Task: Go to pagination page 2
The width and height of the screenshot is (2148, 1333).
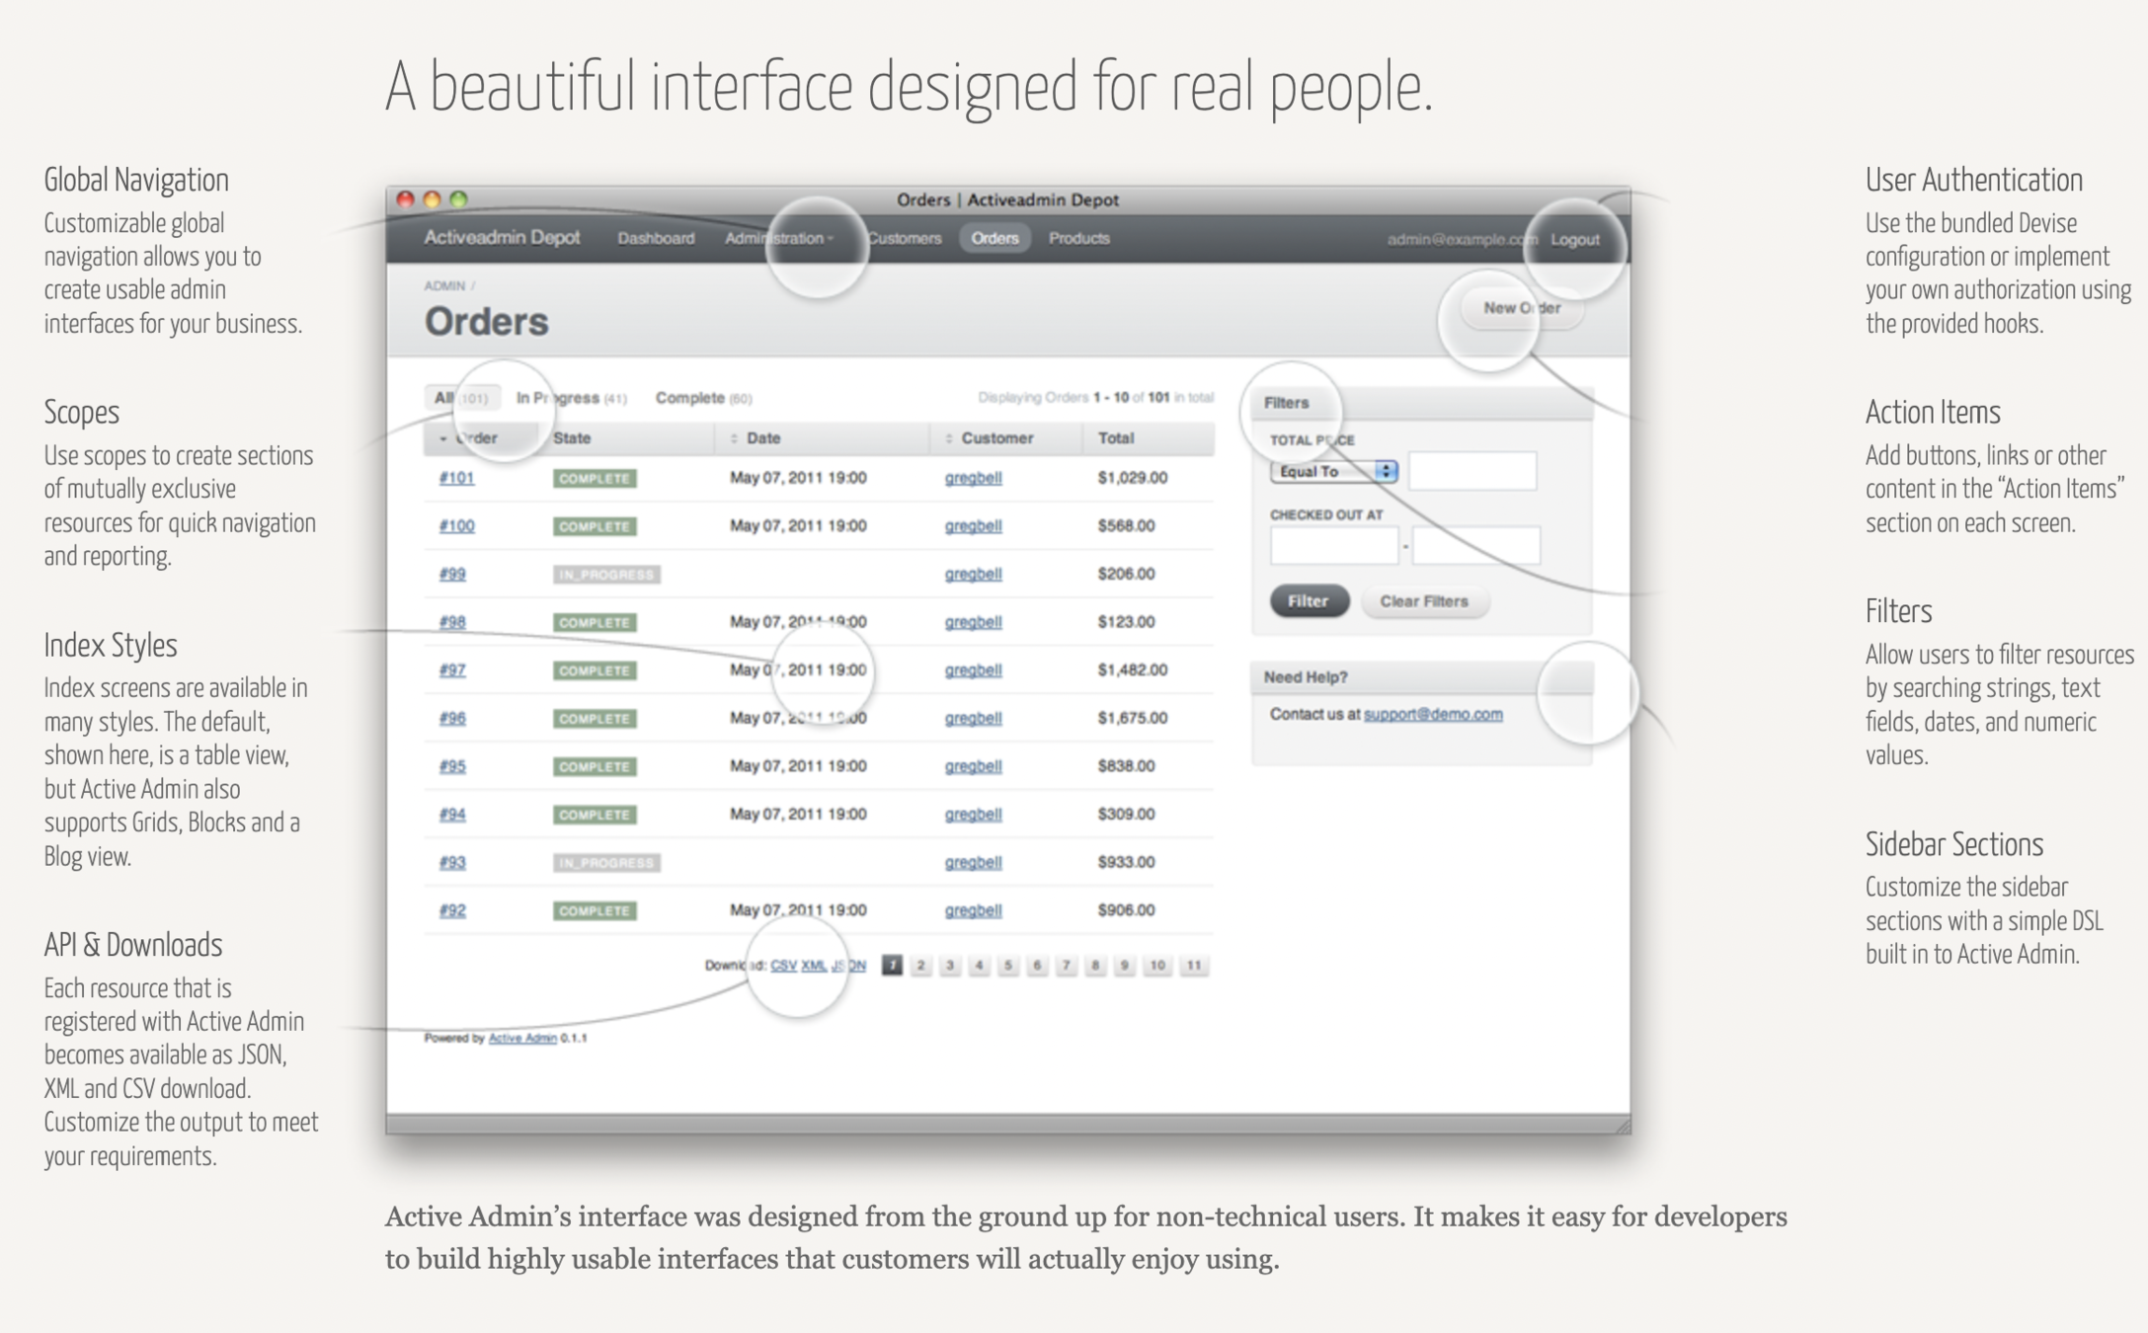Action: point(920,966)
